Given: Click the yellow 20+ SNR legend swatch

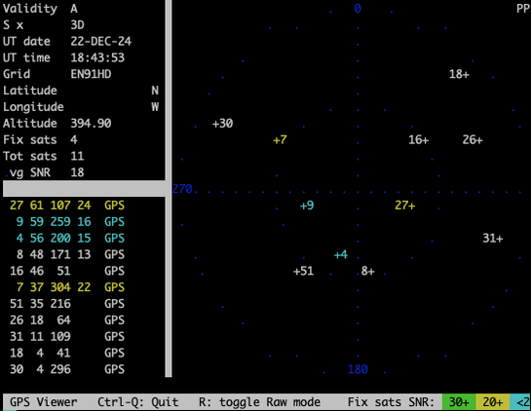Looking at the screenshot, I should pos(493,402).
